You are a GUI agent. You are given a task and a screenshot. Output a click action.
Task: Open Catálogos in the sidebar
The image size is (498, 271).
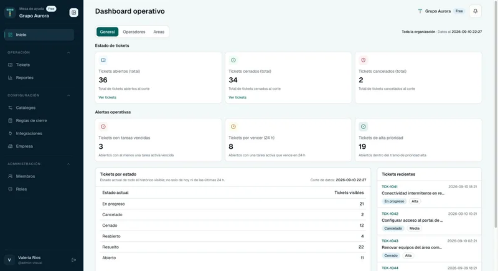click(x=39, y=108)
